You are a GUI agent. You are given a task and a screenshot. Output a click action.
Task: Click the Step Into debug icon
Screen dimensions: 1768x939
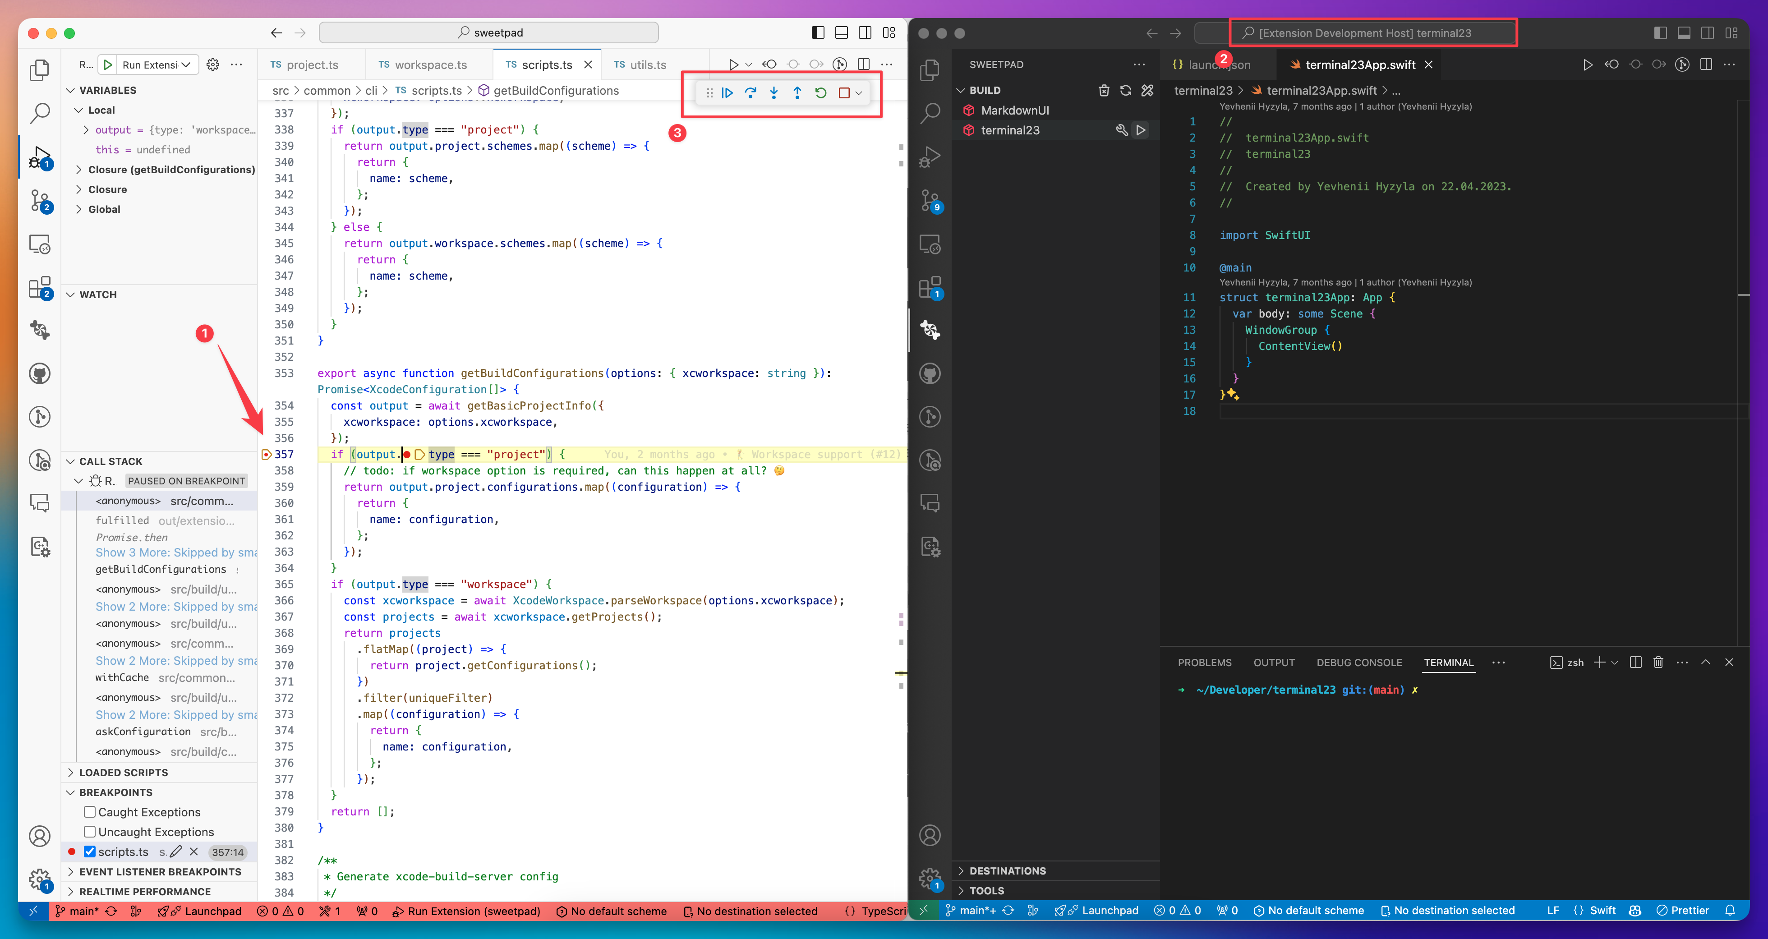pyautogui.click(x=774, y=92)
